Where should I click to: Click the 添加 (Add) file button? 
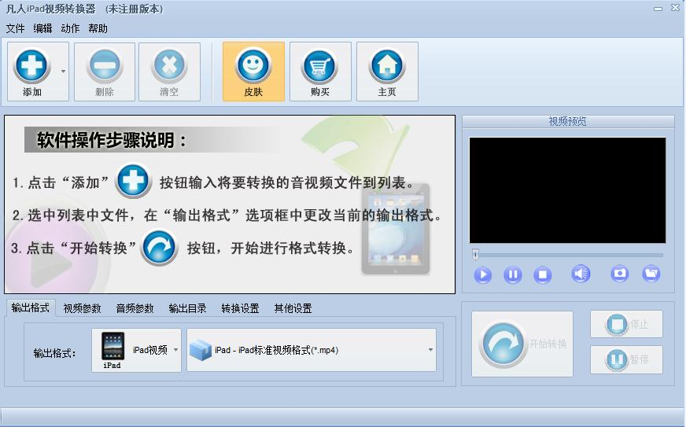coord(32,72)
